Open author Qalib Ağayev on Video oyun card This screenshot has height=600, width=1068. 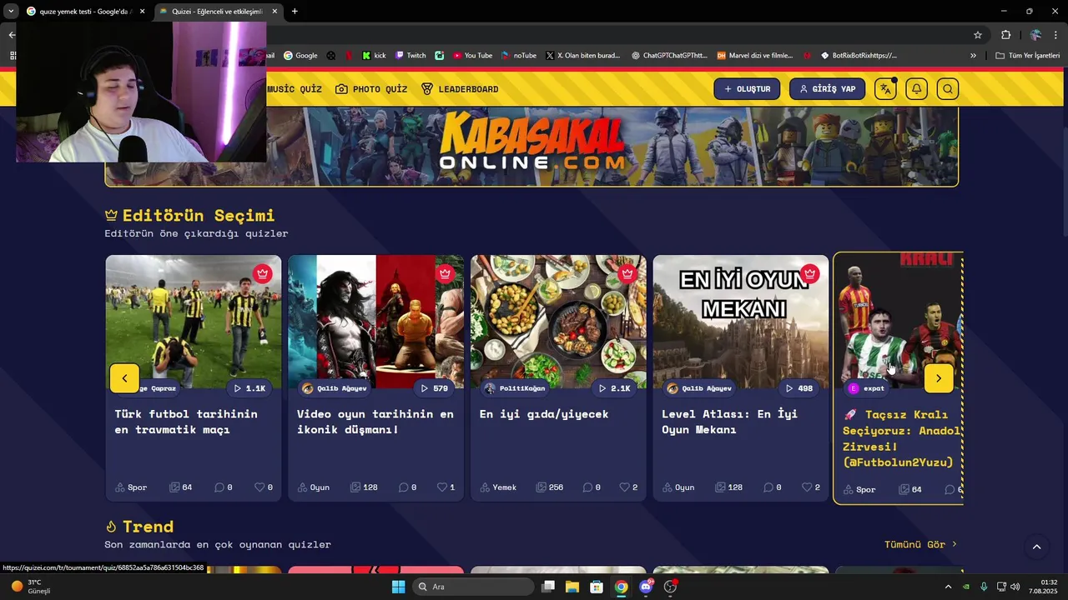click(334, 388)
